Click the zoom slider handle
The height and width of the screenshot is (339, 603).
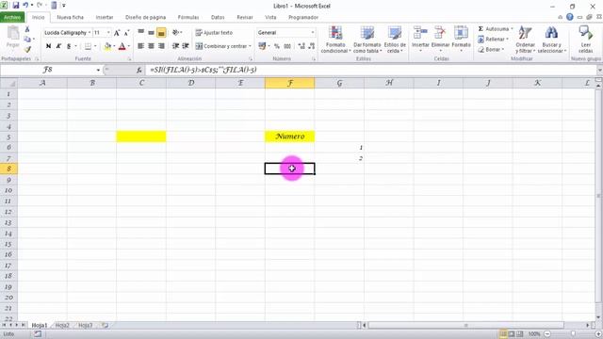pos(573,334)
